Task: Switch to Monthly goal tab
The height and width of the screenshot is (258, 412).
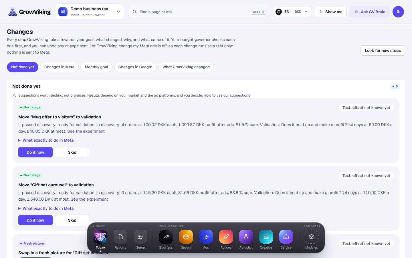Action: pyautogui.click(x=96, y=67)
